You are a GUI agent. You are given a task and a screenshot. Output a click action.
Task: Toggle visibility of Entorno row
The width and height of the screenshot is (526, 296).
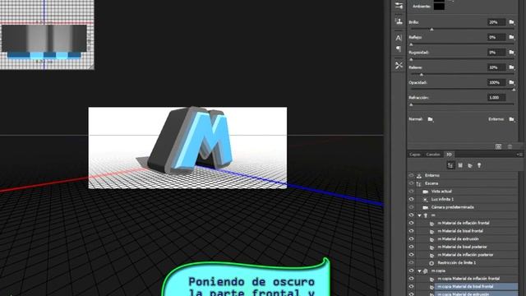pos(411,175)
